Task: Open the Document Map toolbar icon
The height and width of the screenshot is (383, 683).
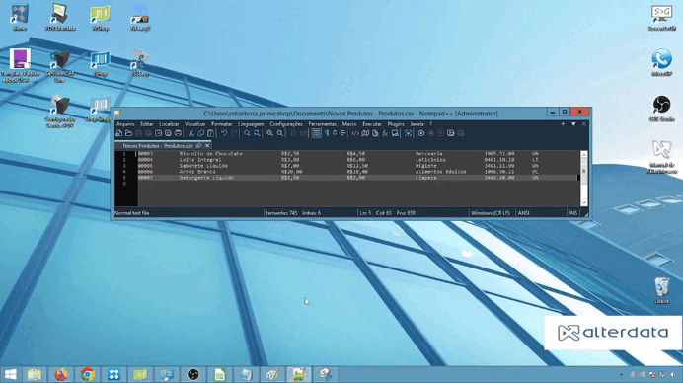Action: coord(365,133)
